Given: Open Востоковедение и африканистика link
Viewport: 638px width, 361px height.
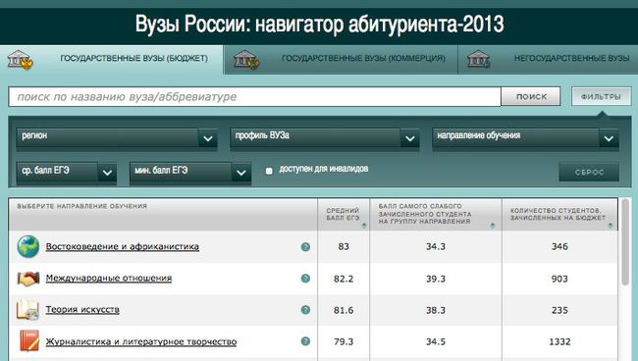Looking at the screenshot, I should [123, 246].
